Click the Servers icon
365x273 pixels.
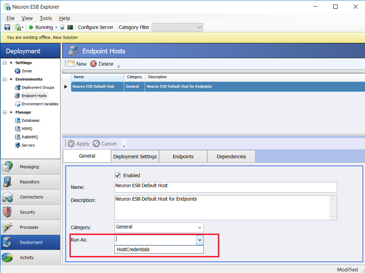tap(17, 145)
